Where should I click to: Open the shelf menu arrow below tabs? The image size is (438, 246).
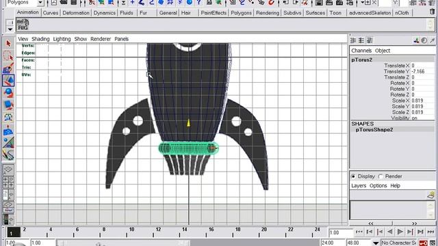tap(10, 29)
